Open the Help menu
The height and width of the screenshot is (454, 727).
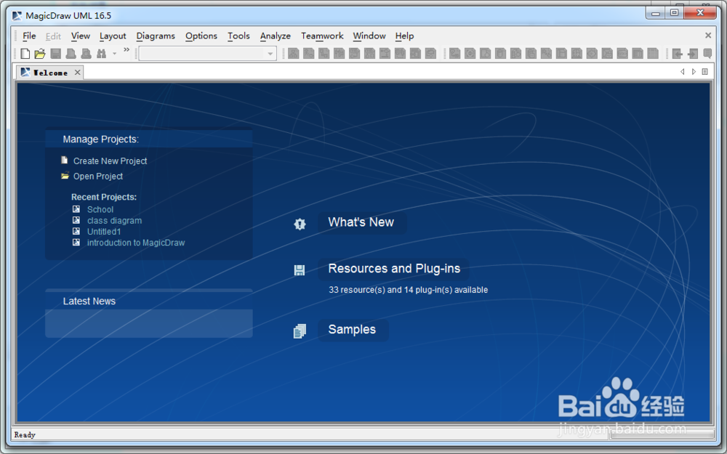click(404, 36)
